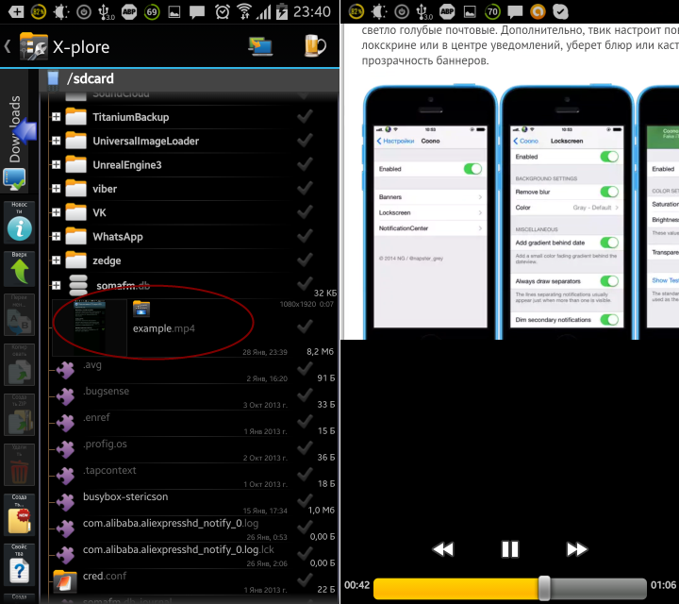
Task: Tap the back chevron beside X-plore logo
Action: [x=8, y=46]
